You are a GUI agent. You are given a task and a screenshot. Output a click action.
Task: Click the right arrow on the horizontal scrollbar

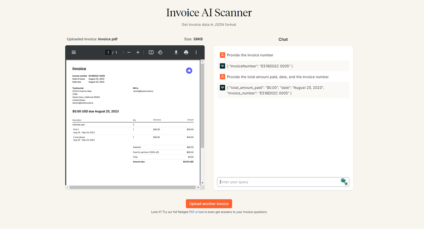[199, 187]
